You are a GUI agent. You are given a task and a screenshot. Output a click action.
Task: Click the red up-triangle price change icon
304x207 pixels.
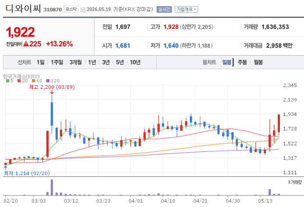(26, 44)
